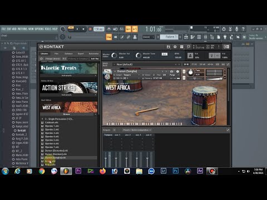Click the FL Studio play button
This screenshot has width=267, height=200.
pos(77,29)
